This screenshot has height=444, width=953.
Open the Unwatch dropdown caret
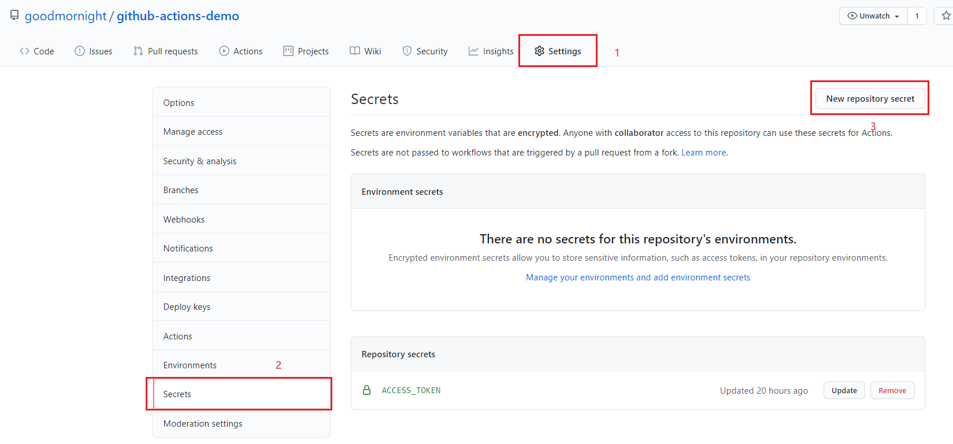[897, 16]
